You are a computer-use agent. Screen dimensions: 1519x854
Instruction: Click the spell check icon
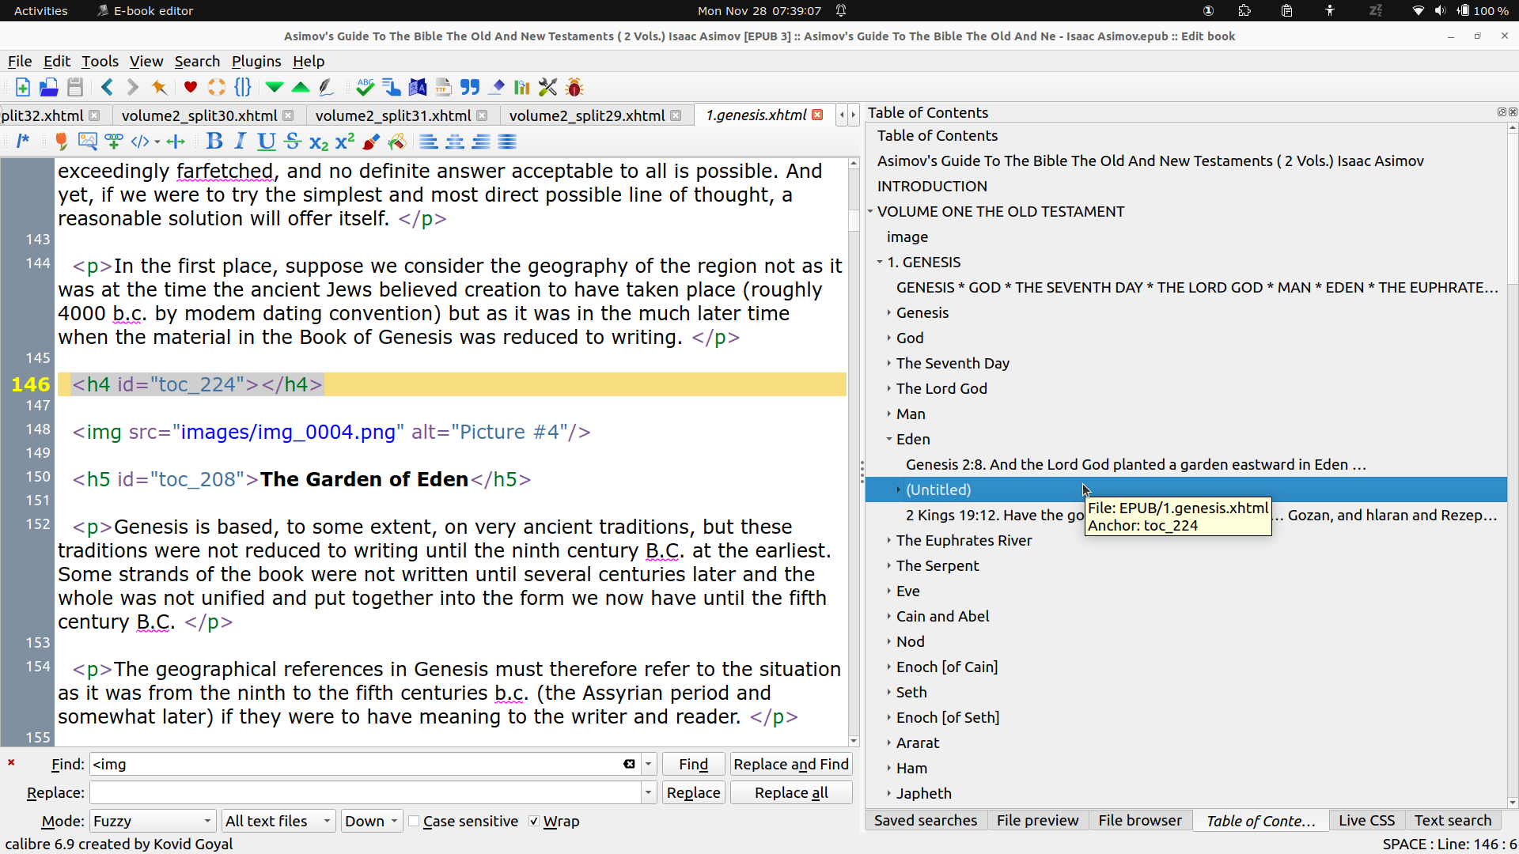pyautogui.click(x=365, y=87)
